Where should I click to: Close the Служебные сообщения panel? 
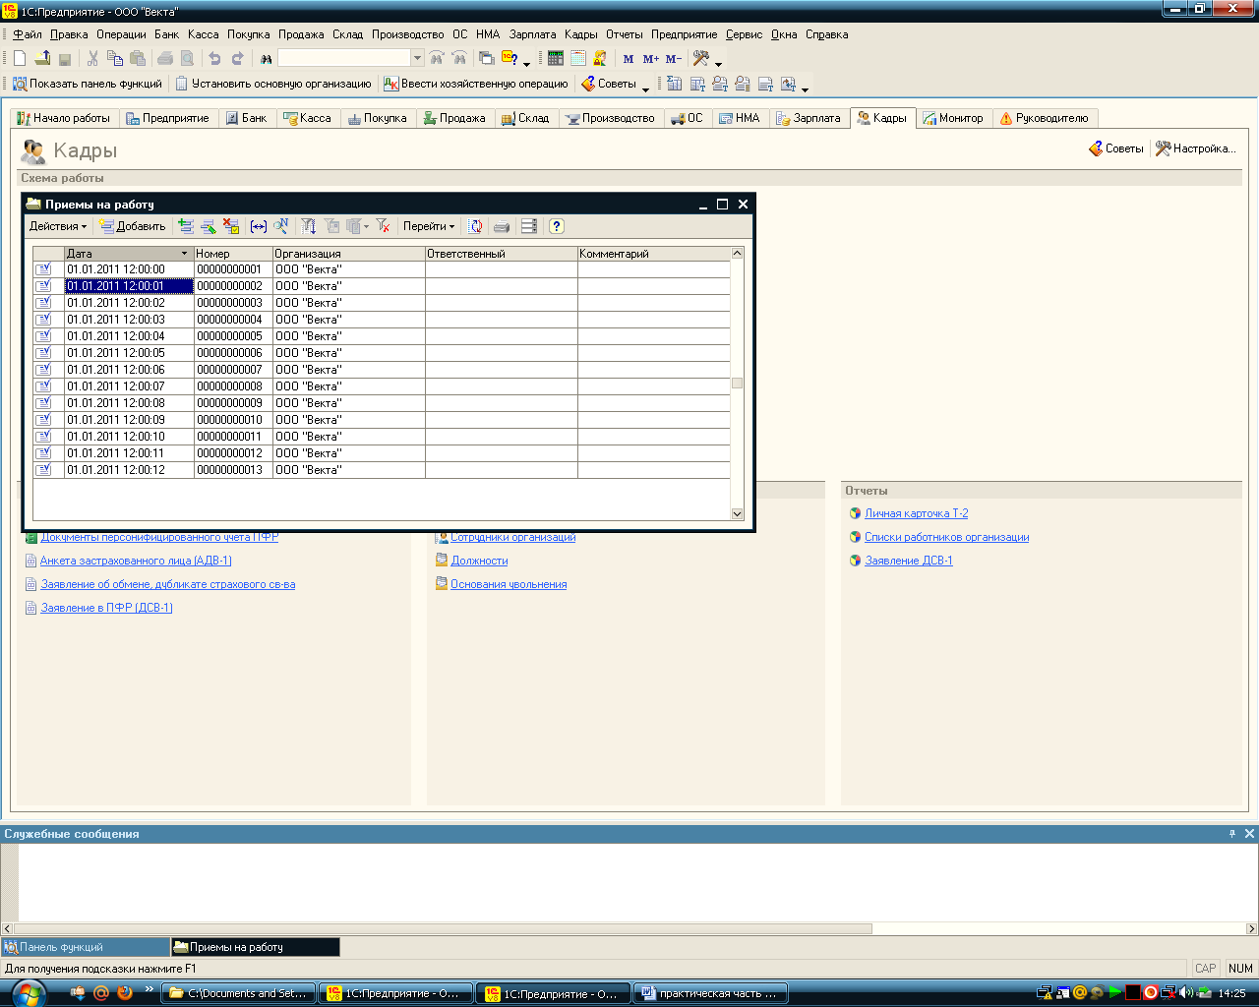[1249, 833]
